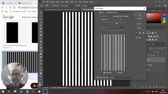Viewport: 168px width, 94px height.
Task: Choose the Add to Sample eyedropper
Action: 139,33
